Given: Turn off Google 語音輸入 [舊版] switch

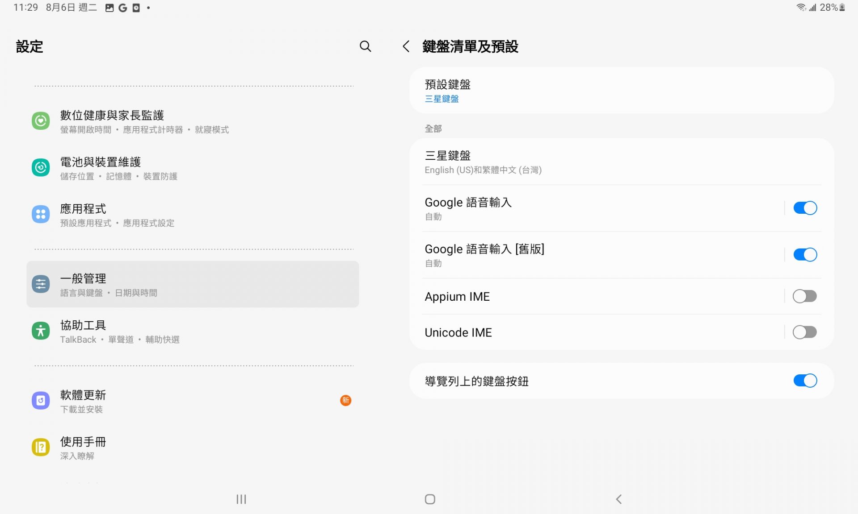Looking at the screenshot, I should coord(804,255).
